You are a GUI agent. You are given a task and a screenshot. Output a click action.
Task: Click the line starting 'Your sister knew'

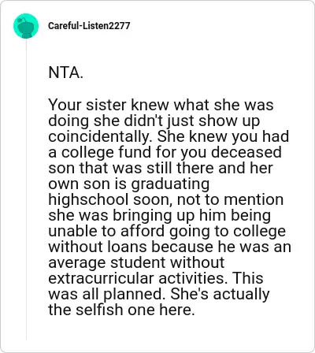pos(161,105)
